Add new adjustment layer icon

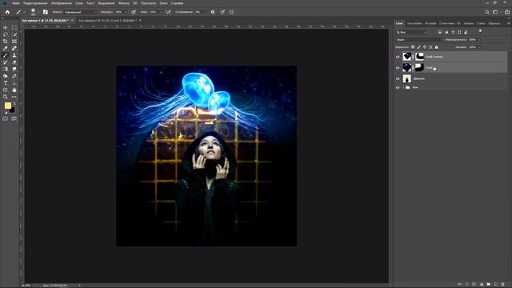pyautogui.click(x=482, y=285)
